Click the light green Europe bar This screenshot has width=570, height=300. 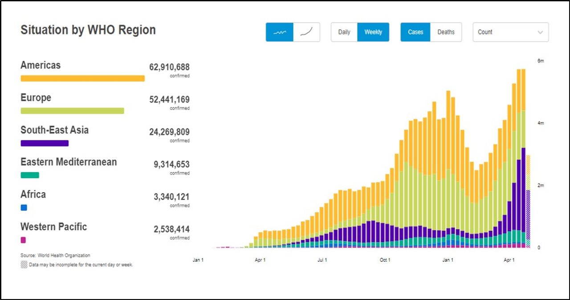pyautogui.click(x=72, y=111)
